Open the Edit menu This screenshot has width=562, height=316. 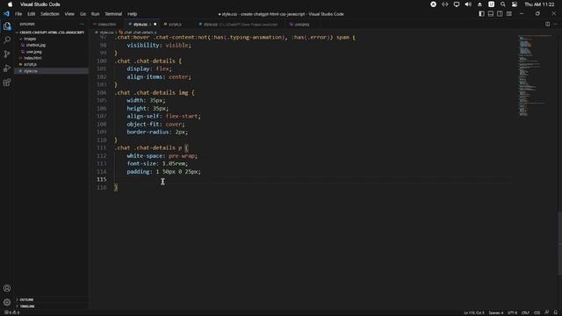pyautogui.click(x=32, y=14)
